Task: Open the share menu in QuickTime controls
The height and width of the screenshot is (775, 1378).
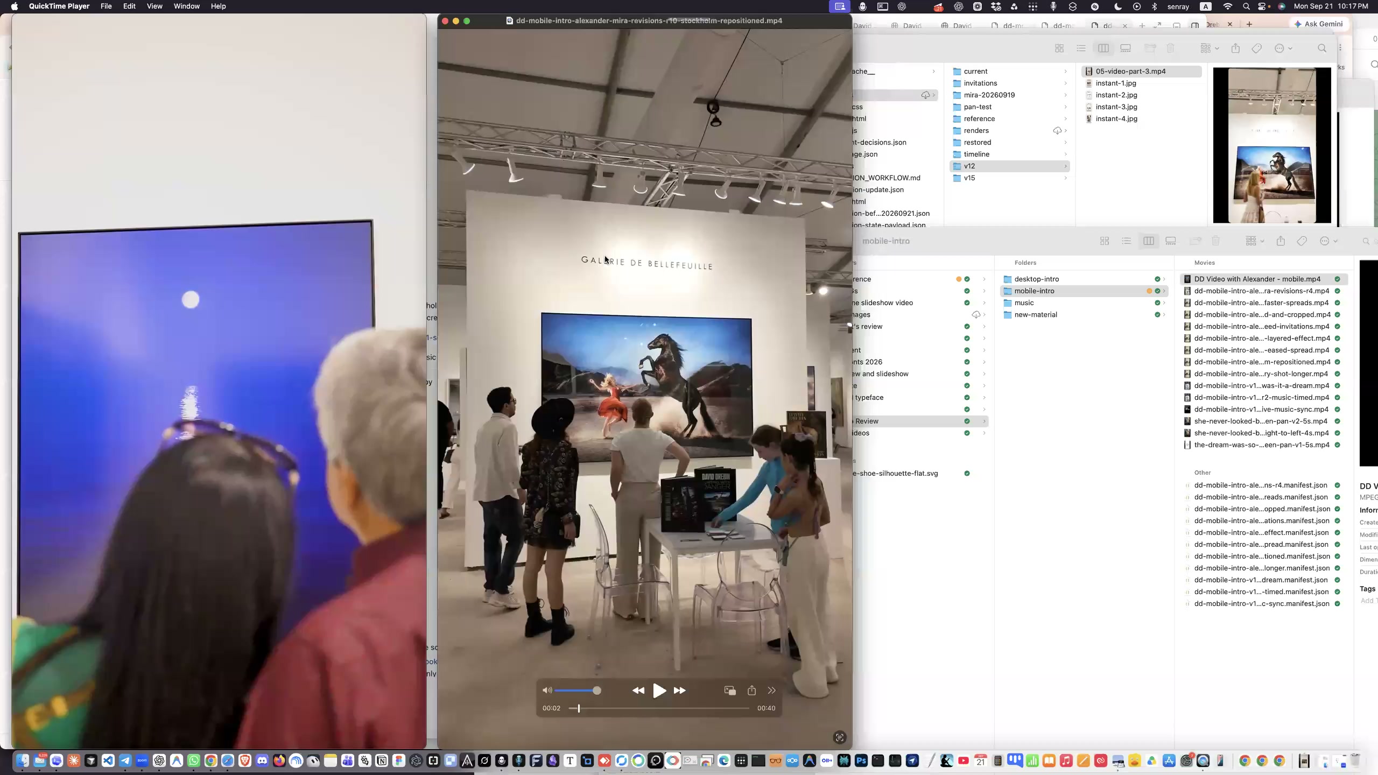Action: [752, 691]
